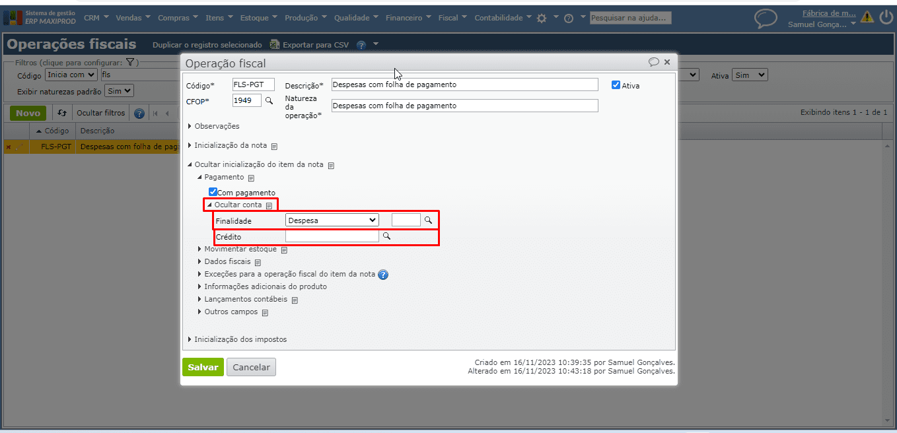This screenshot has width=897, height=433.
Task: Open the Fábrica de m... company link
Action: (829, 13)
